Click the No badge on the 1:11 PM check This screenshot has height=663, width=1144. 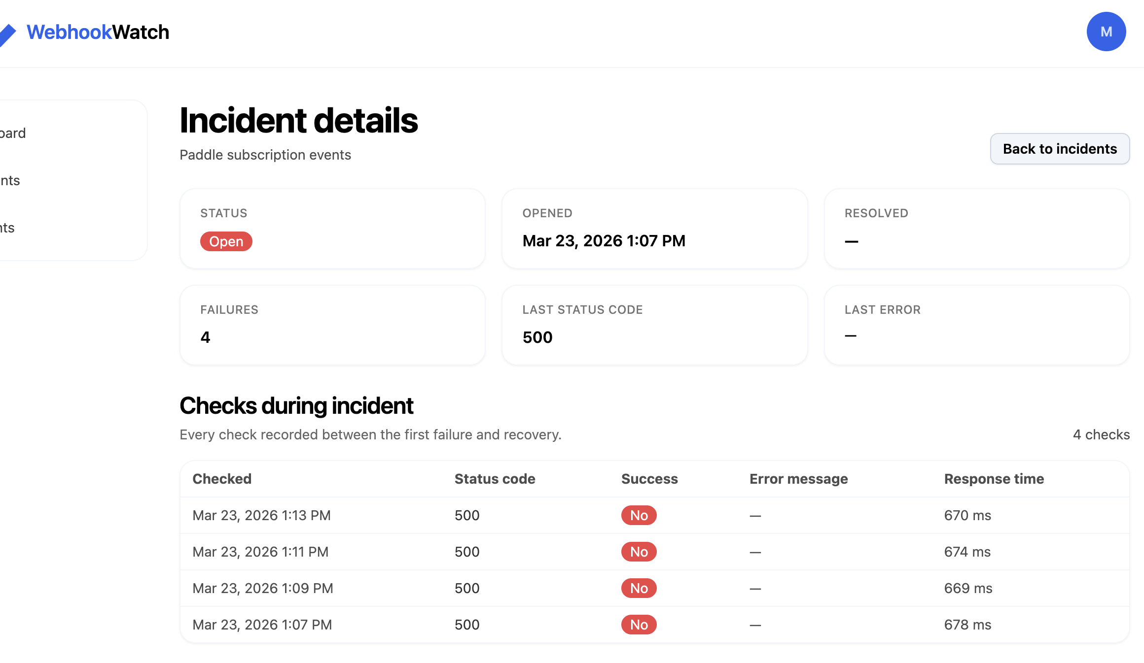[x=639, y=552]
